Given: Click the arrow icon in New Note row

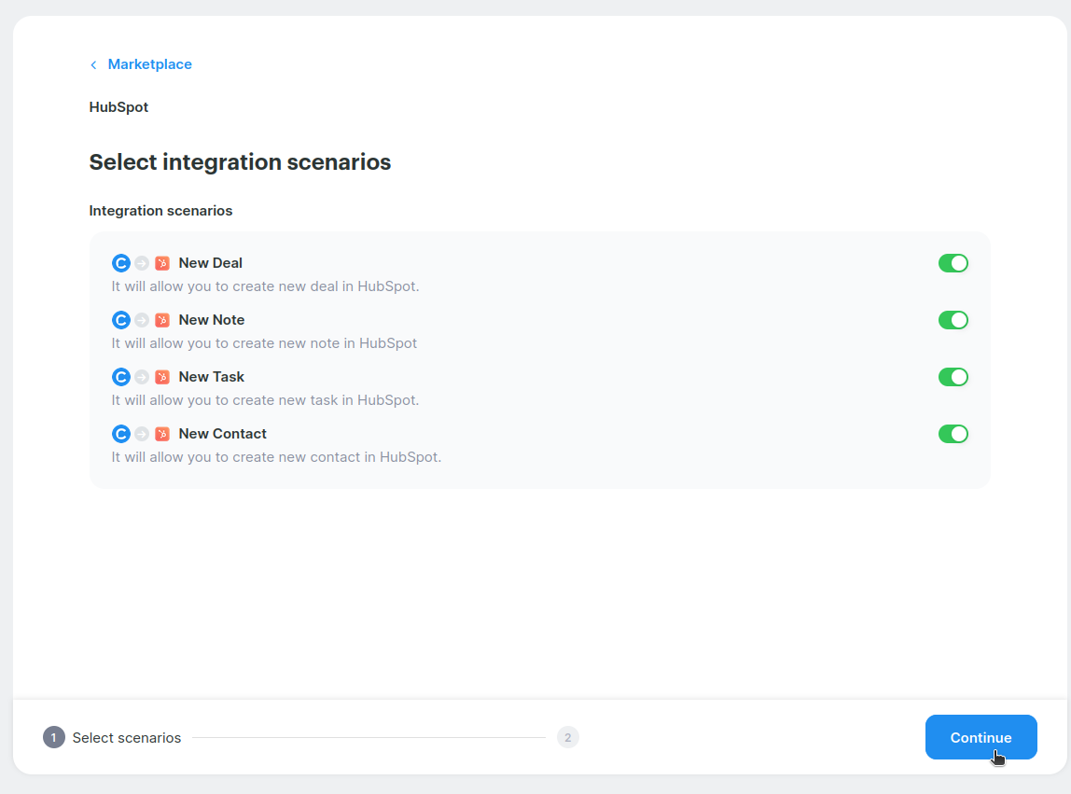Looking at the screenshot, I should click(142, 320).
